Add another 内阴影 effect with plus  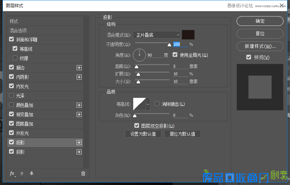79,77
